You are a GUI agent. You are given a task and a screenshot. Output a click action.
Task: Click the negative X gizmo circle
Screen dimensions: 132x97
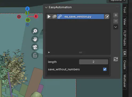coord(19,17)
